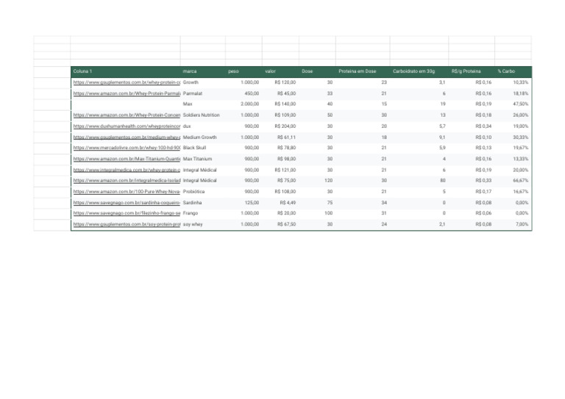Open the gsuplementos soy-protein link
Viewport: 565px width, 399px height.
point(127,225)
